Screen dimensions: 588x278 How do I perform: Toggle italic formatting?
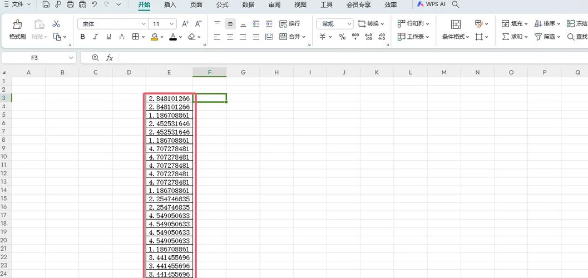click(96, 37)
